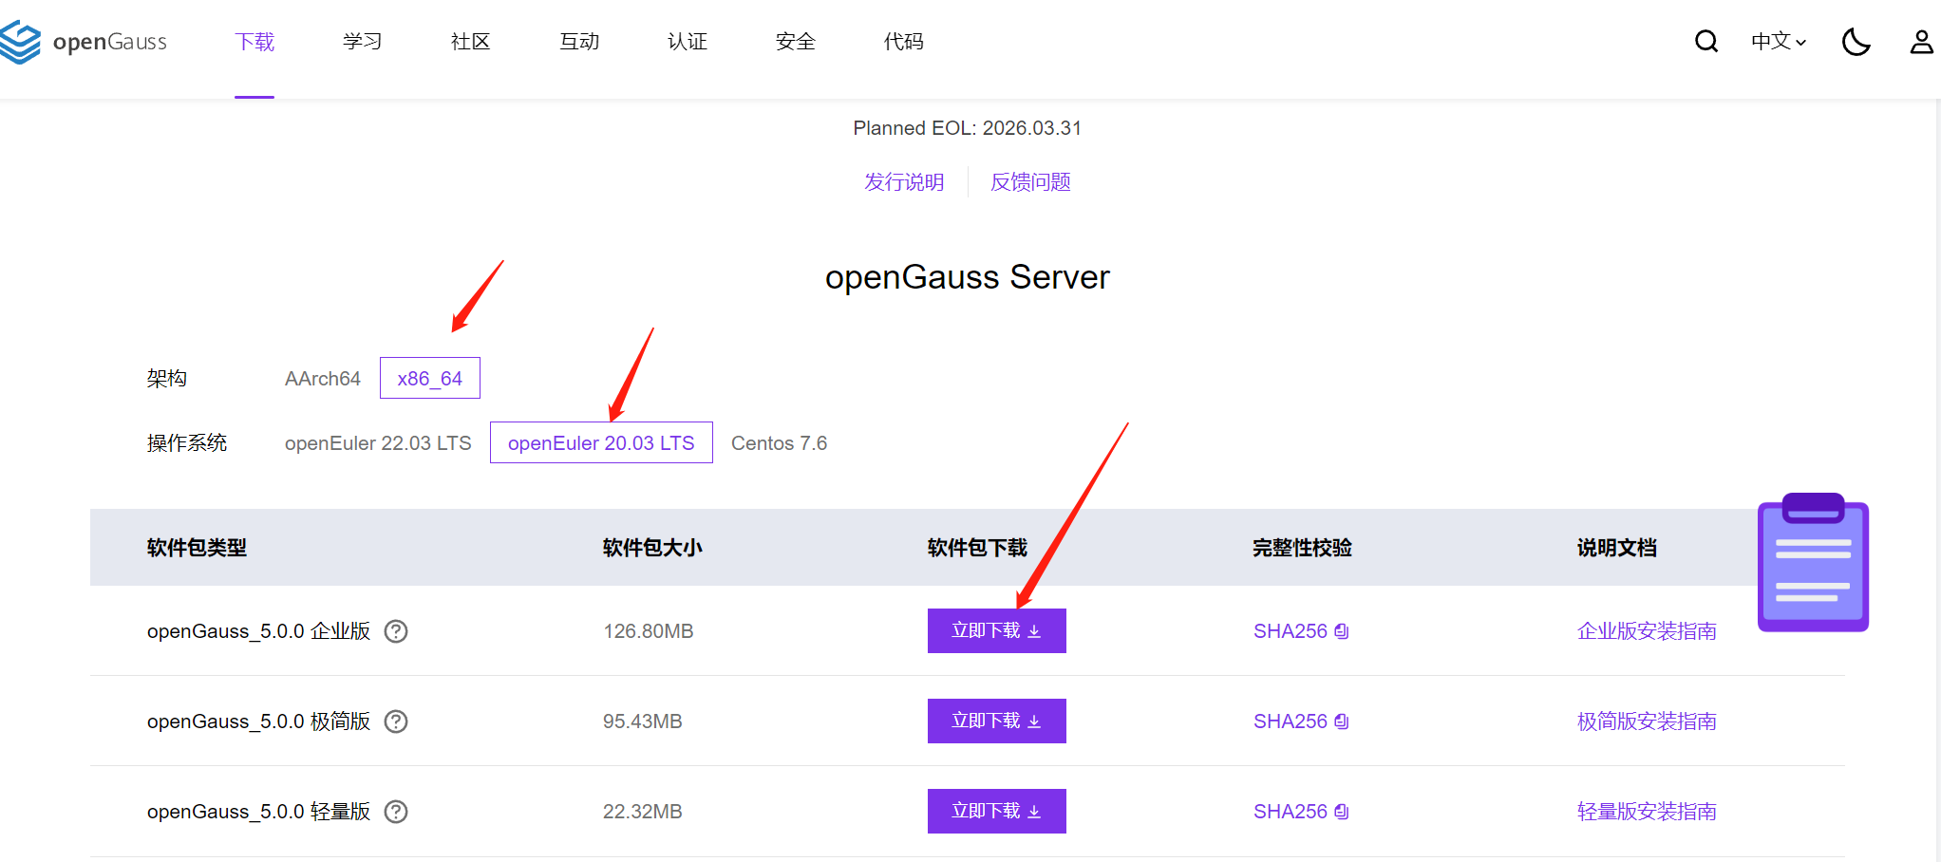This screenshot has width=1941, height=862.
Task: Toggle dark mode moon icon
Action: [x=1856, y=42]
